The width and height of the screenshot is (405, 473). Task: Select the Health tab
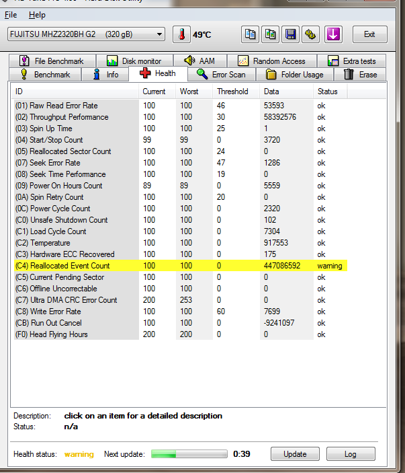158,73
